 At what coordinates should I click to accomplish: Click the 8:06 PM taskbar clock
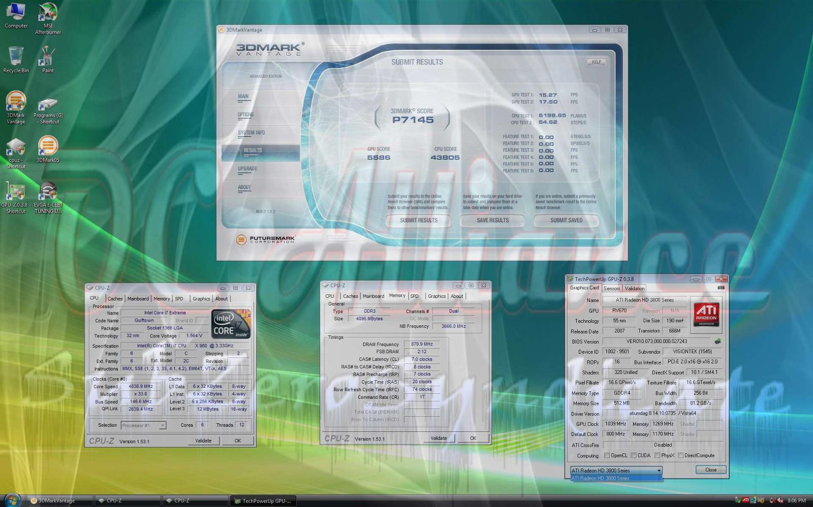[796, 500]
